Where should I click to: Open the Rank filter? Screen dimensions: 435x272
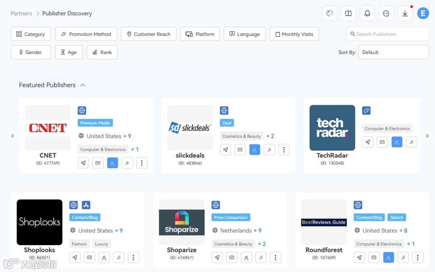tap(102, 52)
